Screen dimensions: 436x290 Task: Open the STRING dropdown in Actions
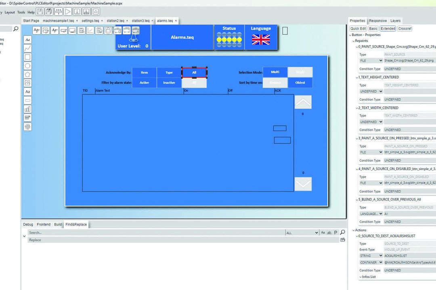coord(371,256)
